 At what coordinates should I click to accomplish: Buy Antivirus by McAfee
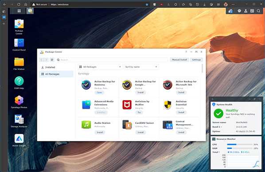139,112
